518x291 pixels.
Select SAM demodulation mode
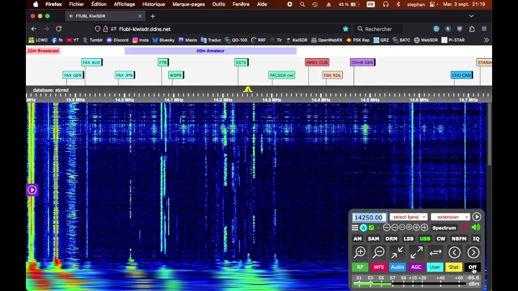pos(373,239)
